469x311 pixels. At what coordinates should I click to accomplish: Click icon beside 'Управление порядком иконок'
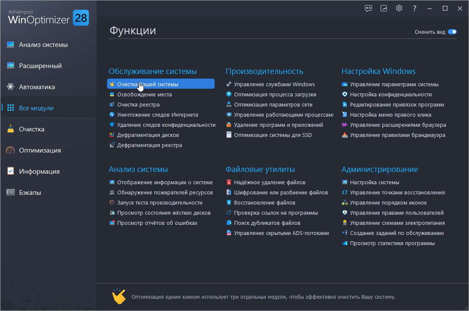point(345,202)
